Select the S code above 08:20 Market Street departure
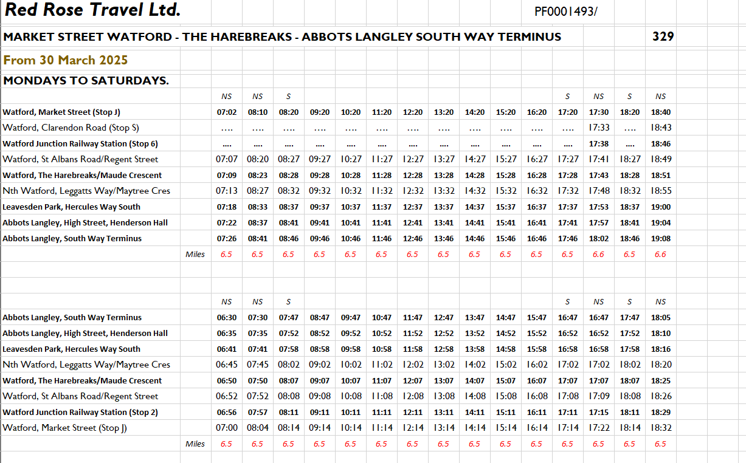 click(288, 97)
